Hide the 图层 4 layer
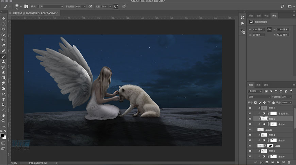The width and height of the screenshot is (296, 165). pos(250,135)
